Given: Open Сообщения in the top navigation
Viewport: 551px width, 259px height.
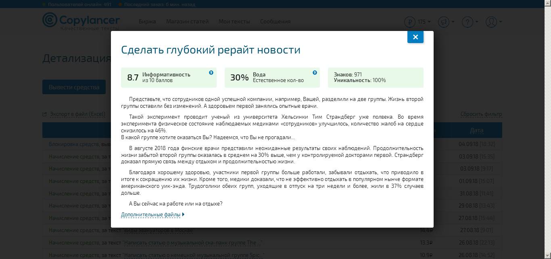Looking at the screenshot, I should [x=275, y=21].
